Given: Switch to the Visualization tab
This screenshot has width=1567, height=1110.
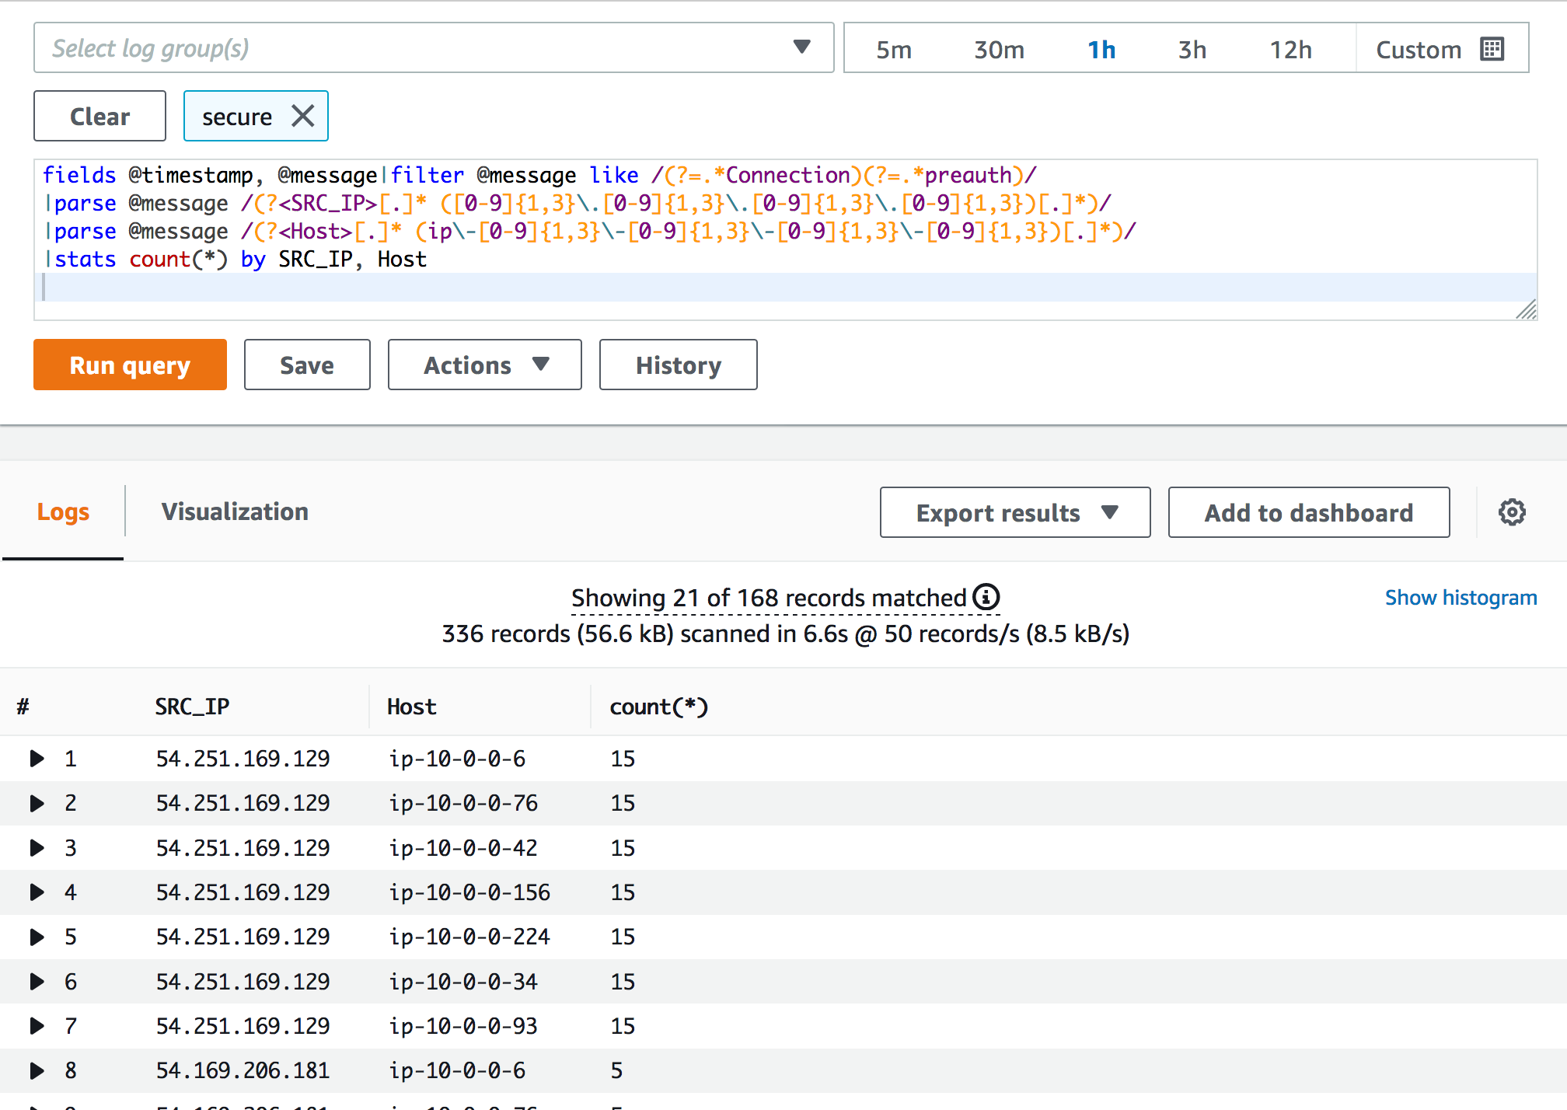Looking at the screenshot, I should [x=235, y=511].
